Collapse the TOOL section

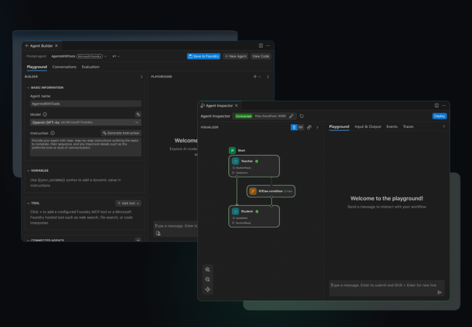28,203
